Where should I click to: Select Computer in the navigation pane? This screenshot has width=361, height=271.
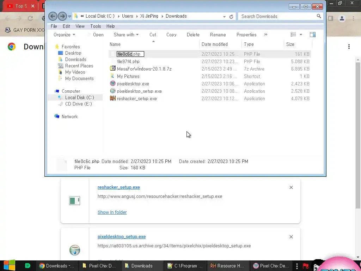click(71, 91)
